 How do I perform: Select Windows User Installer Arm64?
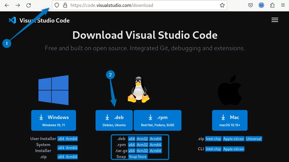[x=71, y=139]
